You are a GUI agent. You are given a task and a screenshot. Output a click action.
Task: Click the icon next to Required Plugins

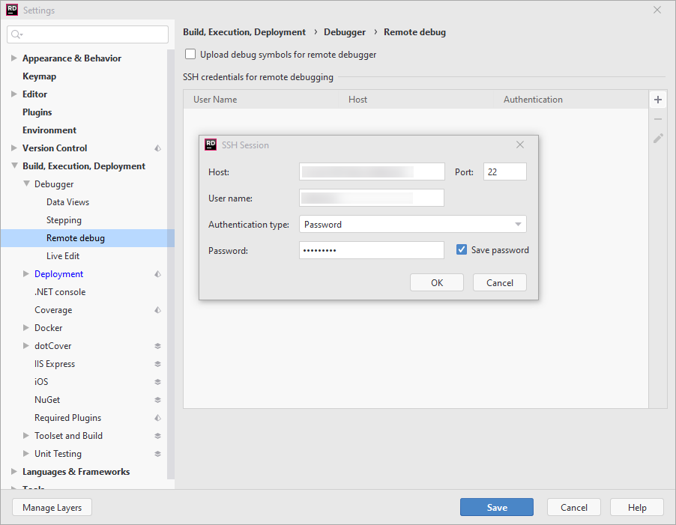[157, 417]
